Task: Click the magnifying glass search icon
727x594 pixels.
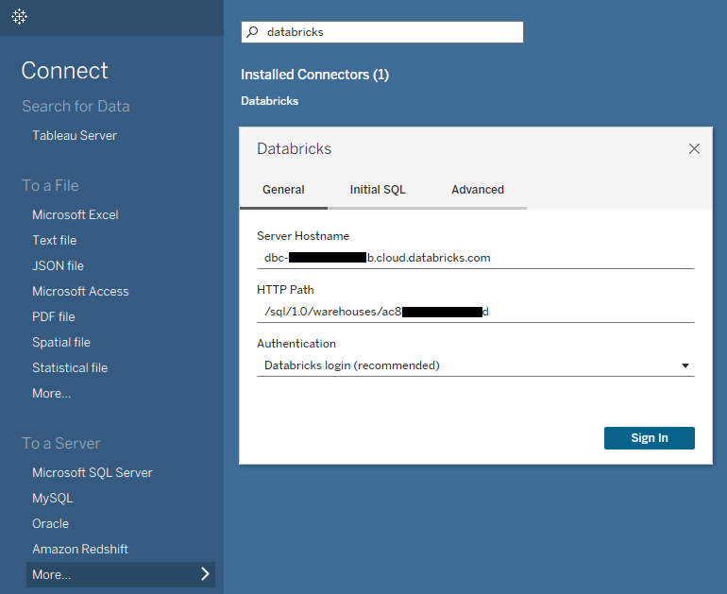Action: [x=252, y=32]
